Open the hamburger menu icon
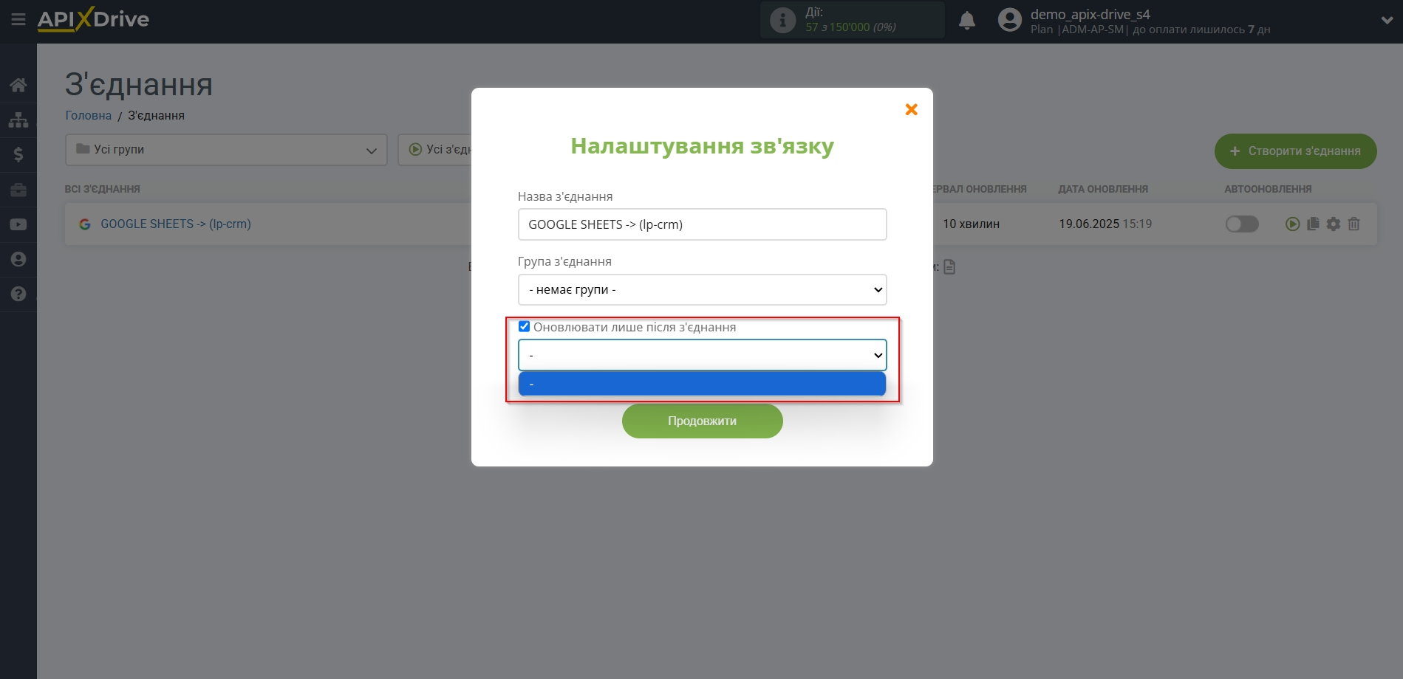Image resolution: width=1403 pixels, height=679 pixels. point(18,20)
